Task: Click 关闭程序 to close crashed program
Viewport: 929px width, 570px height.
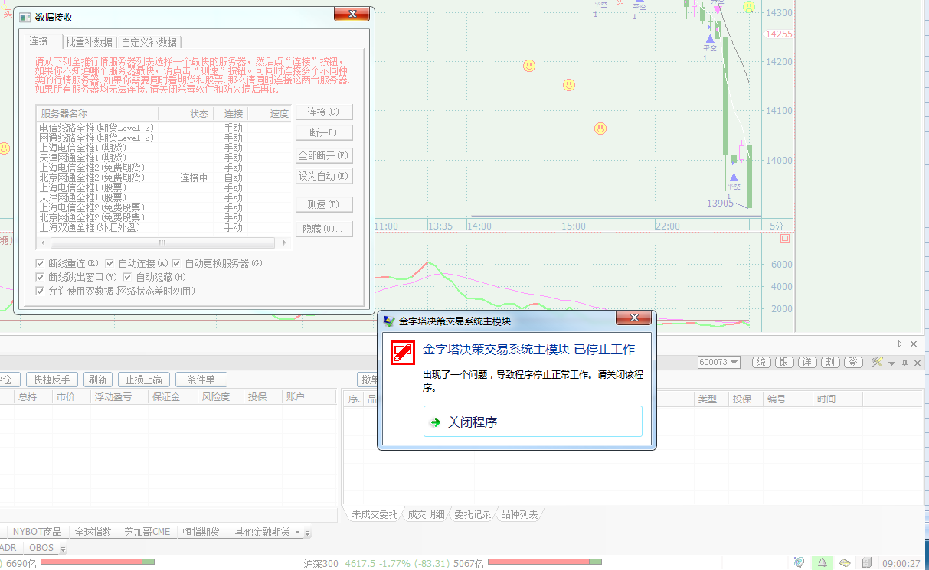Action: tap(532, 422)
